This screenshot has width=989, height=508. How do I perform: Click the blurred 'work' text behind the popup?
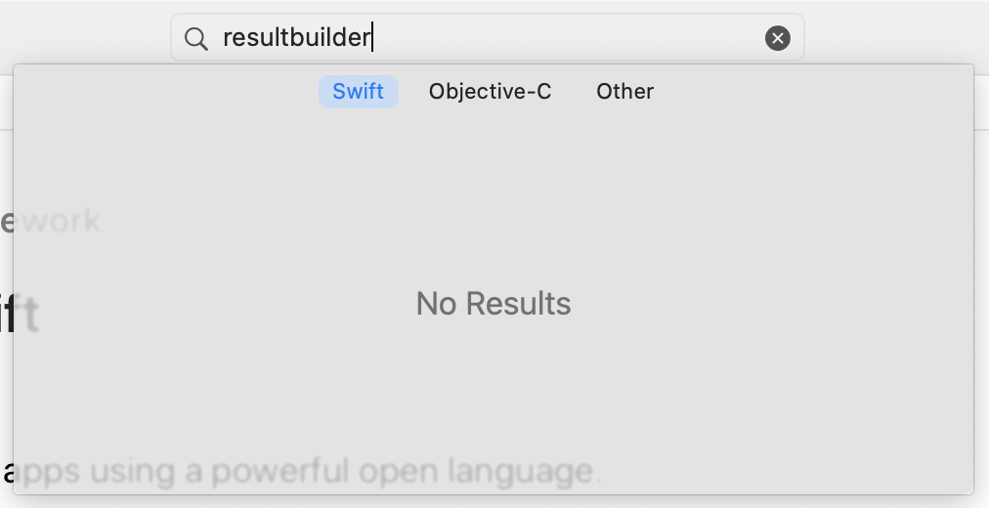pos(61,221)
